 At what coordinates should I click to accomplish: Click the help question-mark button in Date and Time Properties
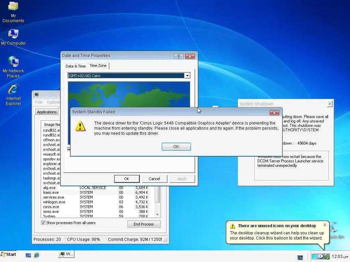(178, 56)
